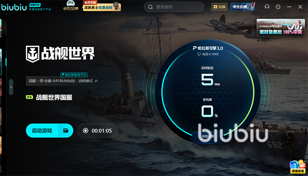Open the 流放勇士优惠加码 membership promo
Image resolution: width=308 pixels, height=176 pixels.
[x=102, y=6]
